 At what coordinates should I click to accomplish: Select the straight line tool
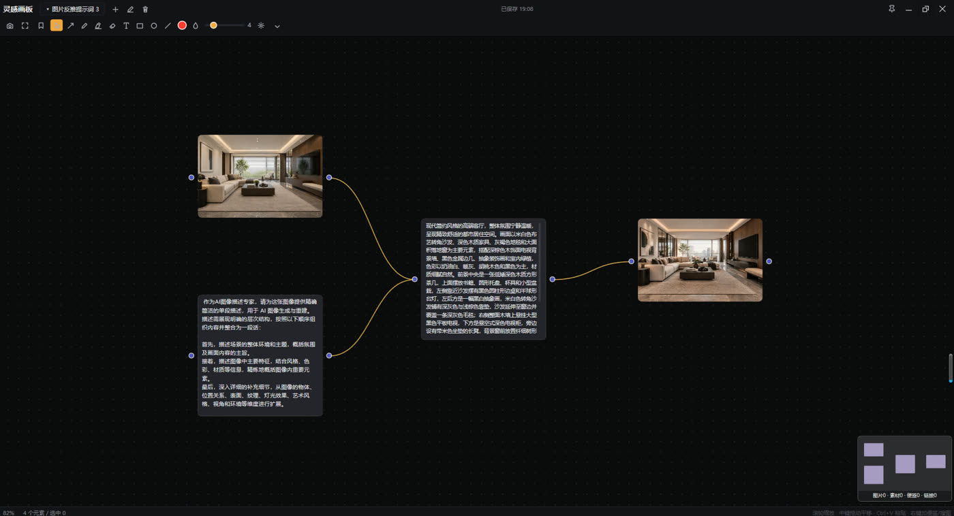pos(168,26)
